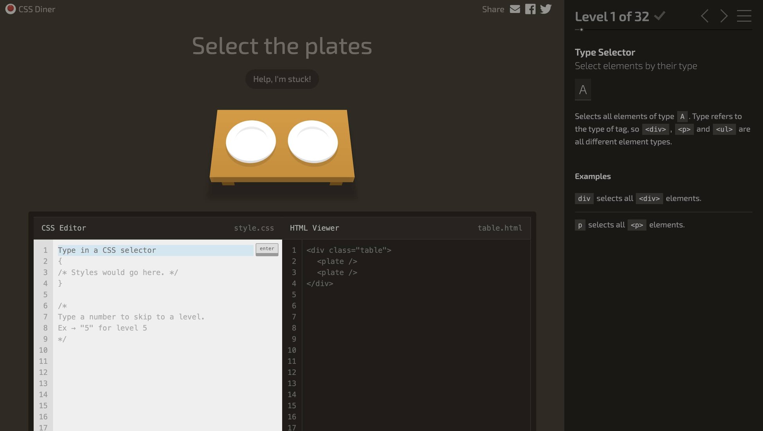
Task: Click the CSS Diner title text
Action: click(37, 9)
